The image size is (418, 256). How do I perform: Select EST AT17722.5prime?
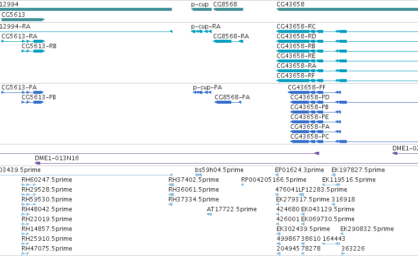click(232, 209)
